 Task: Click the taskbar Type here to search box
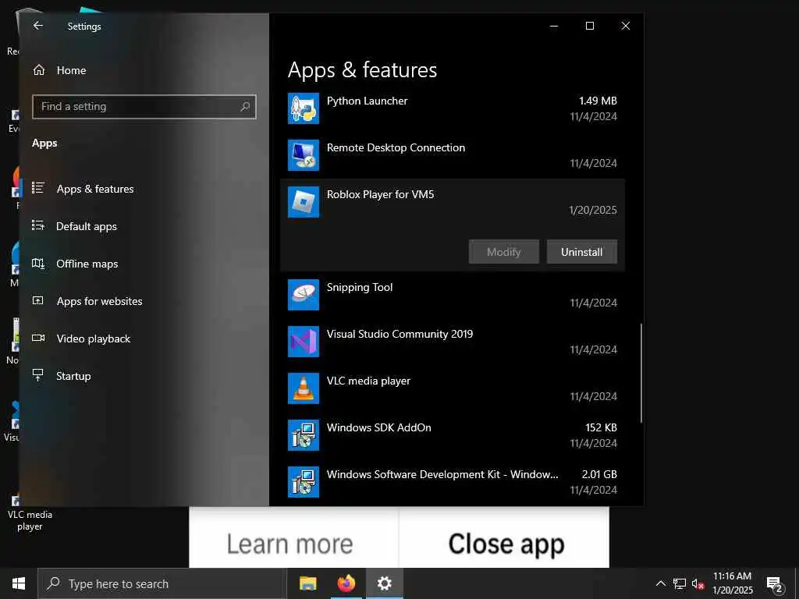pos(162,583)
